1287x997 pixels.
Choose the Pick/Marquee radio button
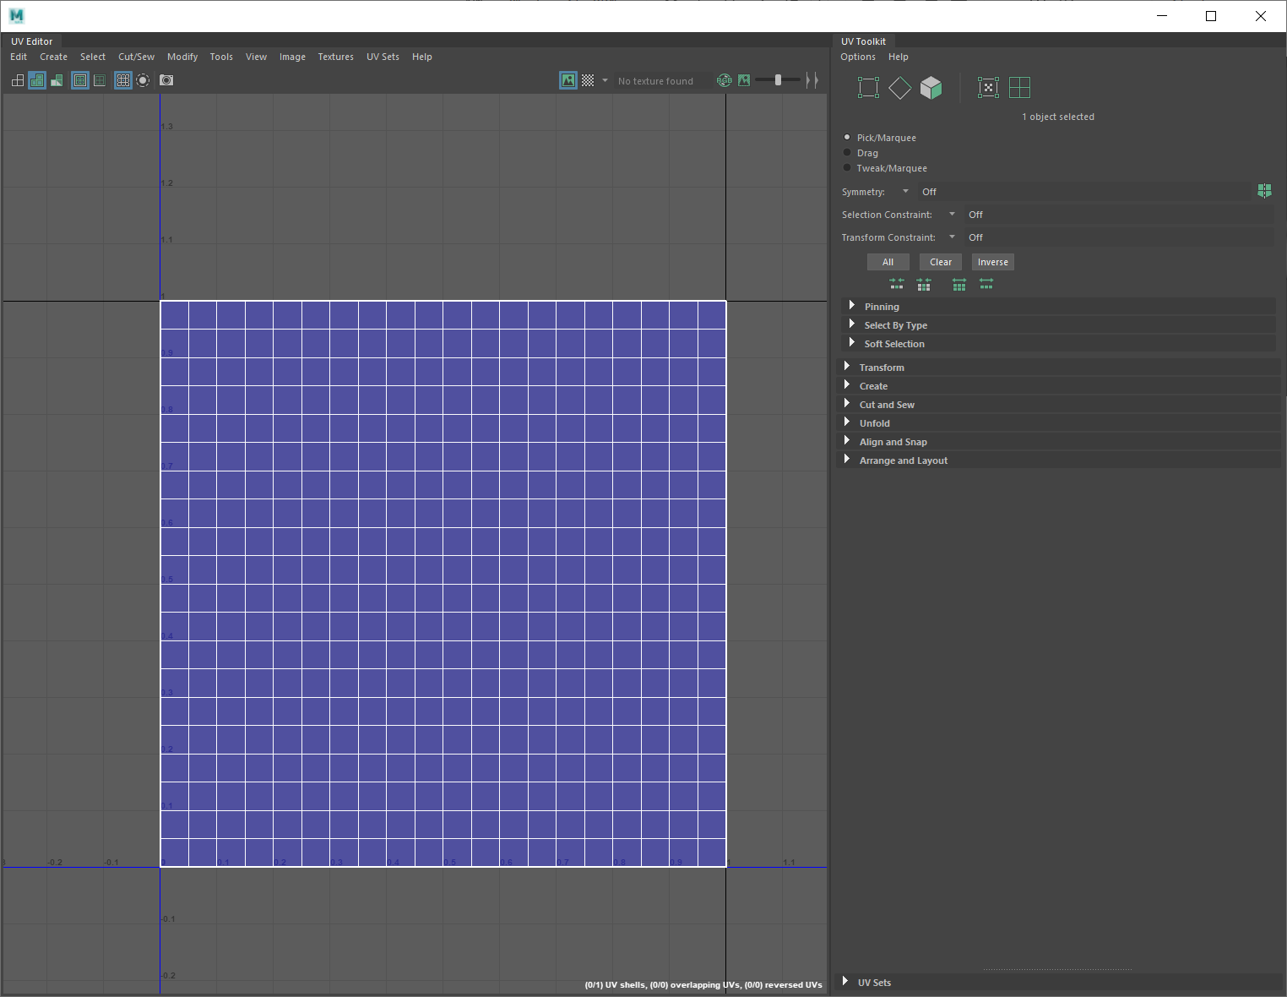point(848,138)
